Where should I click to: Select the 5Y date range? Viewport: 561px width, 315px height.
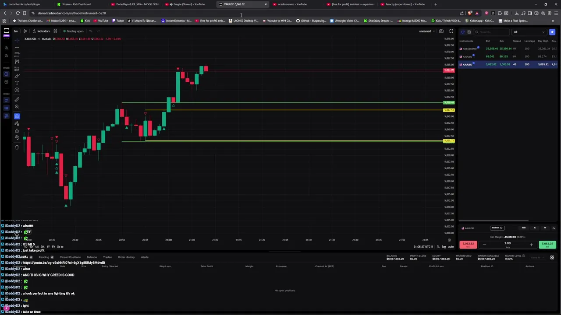tap(53, 247)
